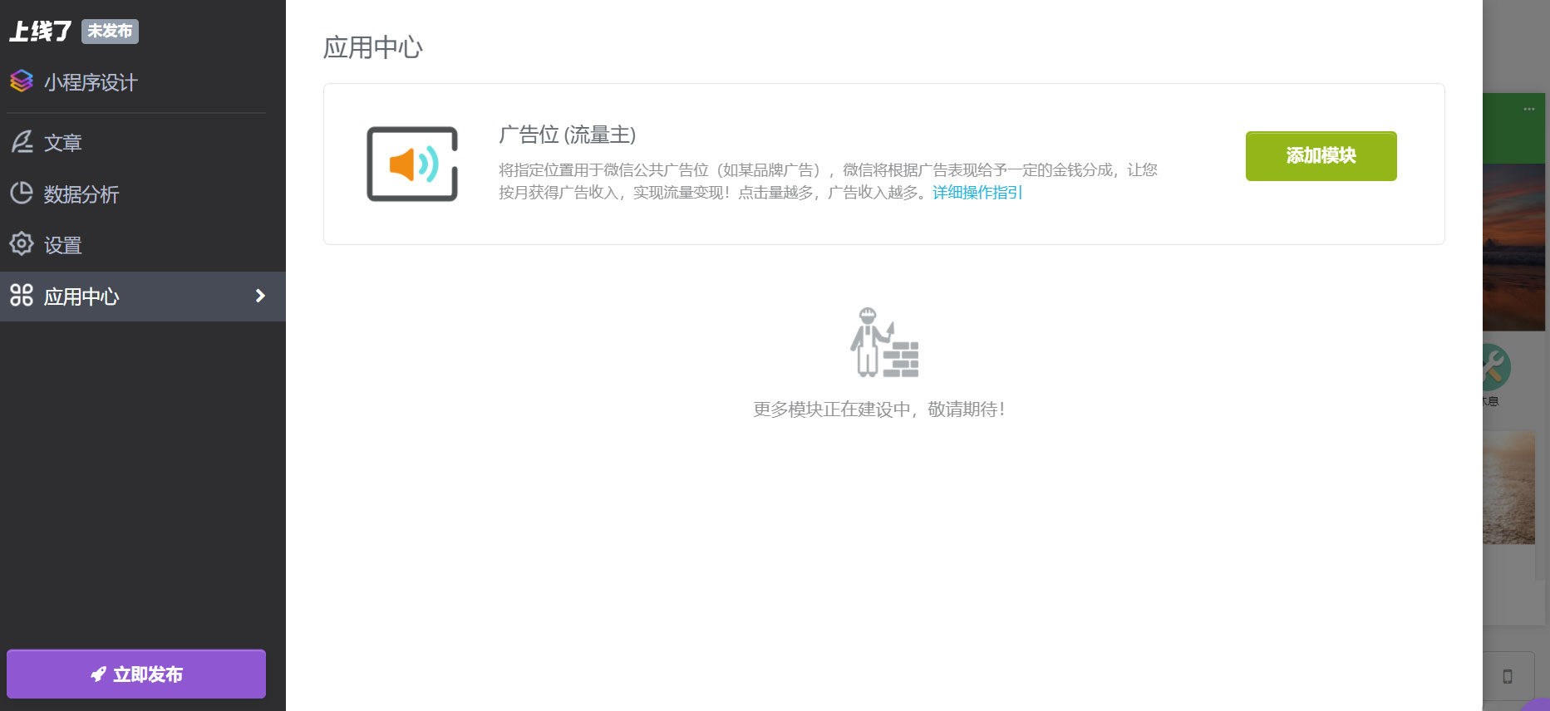Screen dimensions: 1550x711
Task: Click the beach image thumbnail in background
Action: [1508, 488]
